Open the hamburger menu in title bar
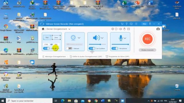Viewport: 184px width, 103px height. point(136,24)
